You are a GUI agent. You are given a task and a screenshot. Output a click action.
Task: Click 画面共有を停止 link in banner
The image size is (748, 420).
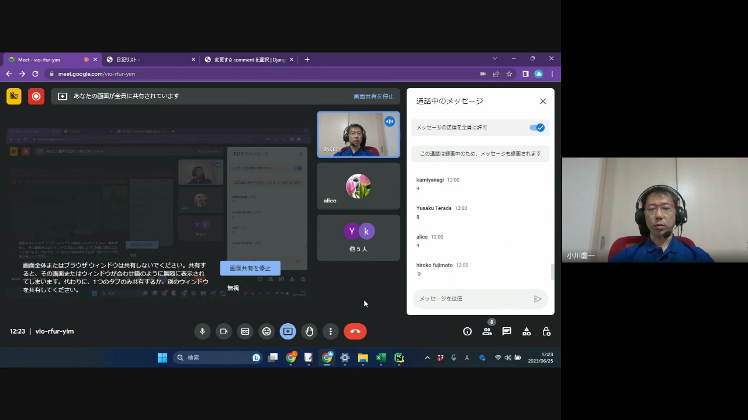[x=373, y=96]
